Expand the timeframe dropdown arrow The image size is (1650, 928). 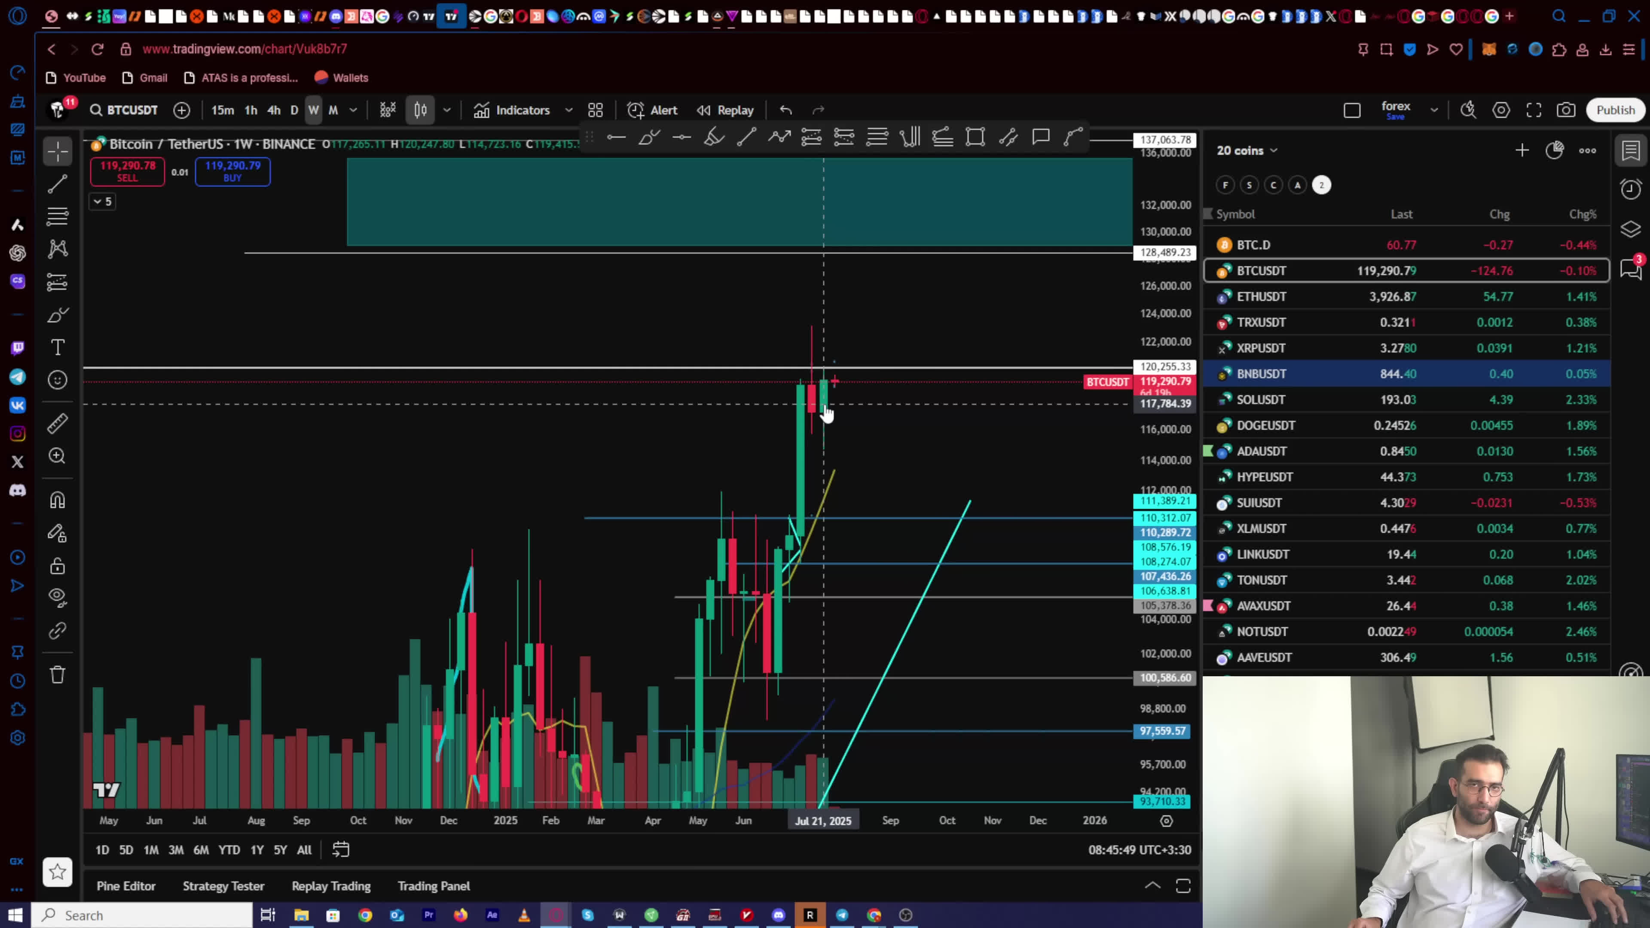(x=353, y=110)
